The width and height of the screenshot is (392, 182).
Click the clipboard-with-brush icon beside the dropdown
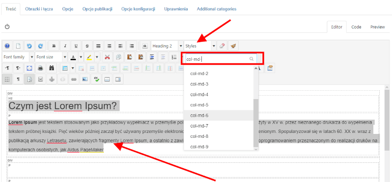coord(270,68)
